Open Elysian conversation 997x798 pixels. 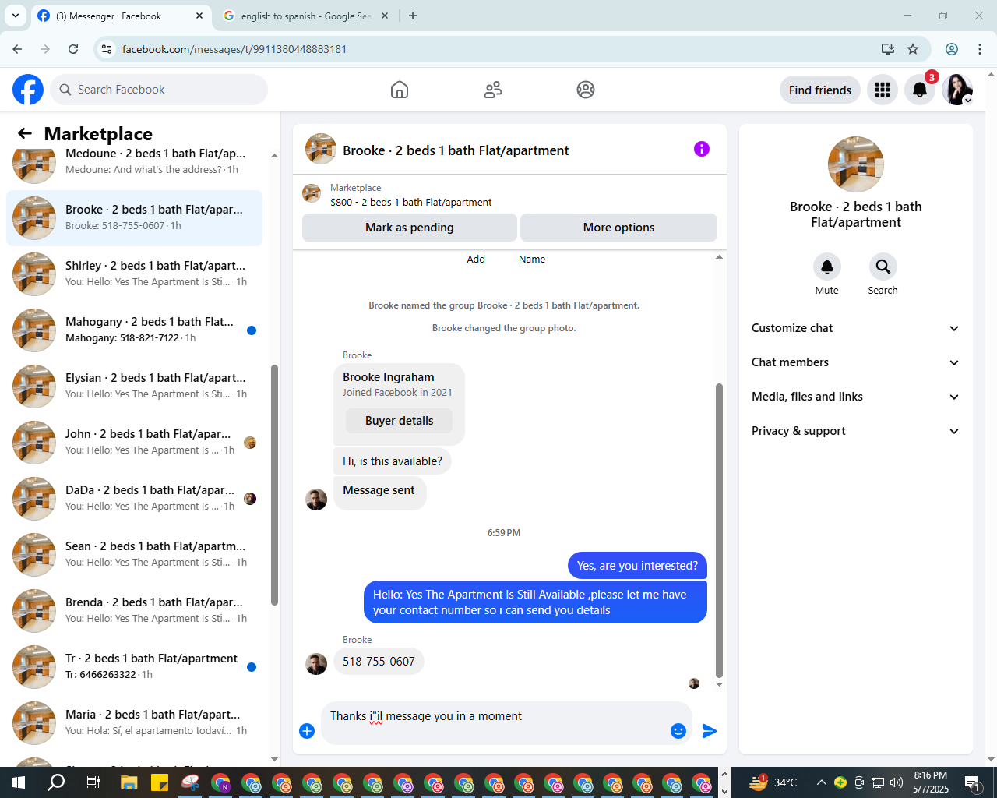coord(134,386)
